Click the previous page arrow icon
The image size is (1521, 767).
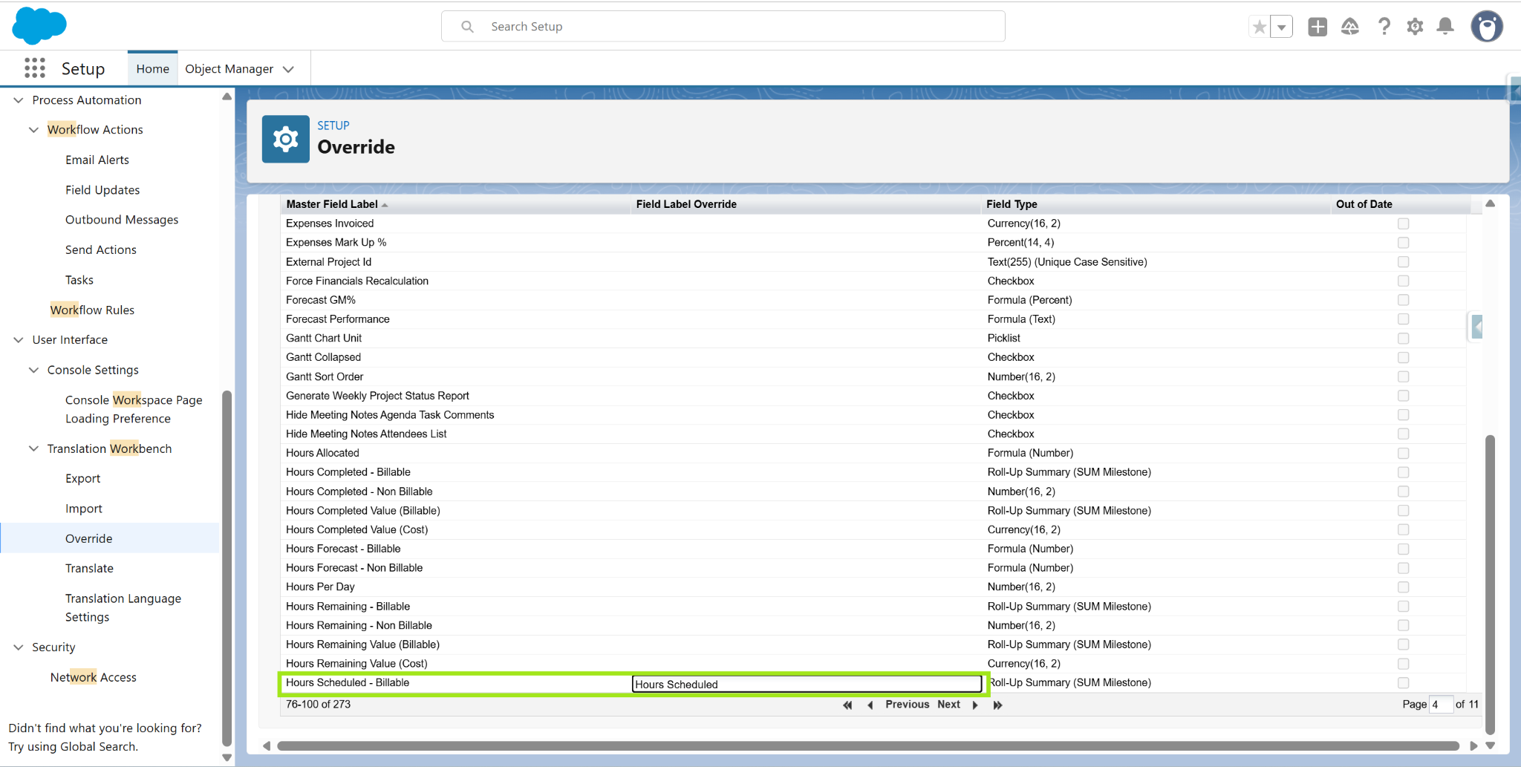(870, 705)
